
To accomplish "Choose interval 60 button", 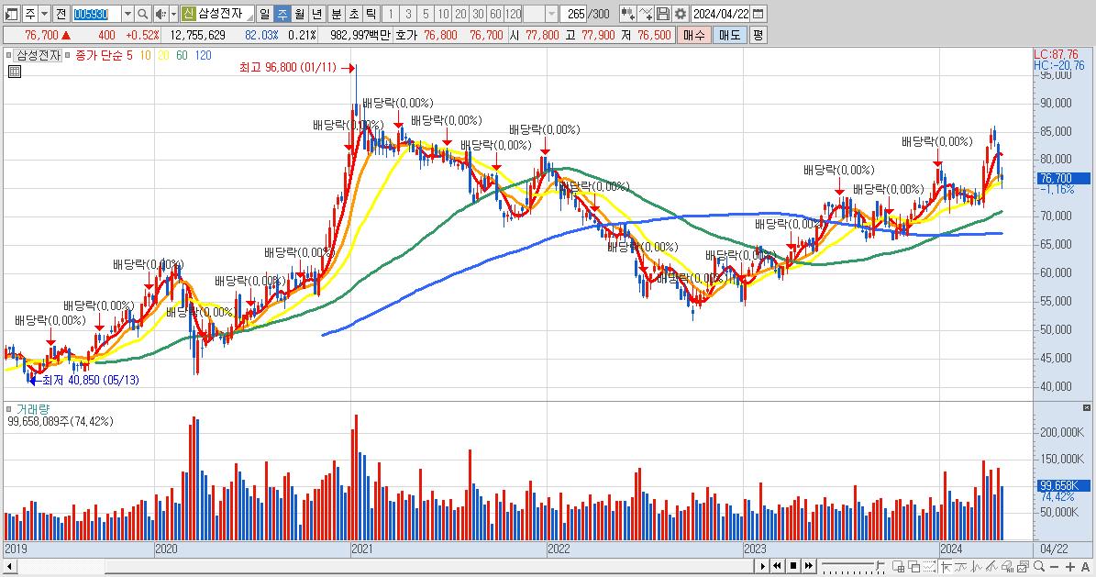I will pyautogui.click(x=495, y=13).
